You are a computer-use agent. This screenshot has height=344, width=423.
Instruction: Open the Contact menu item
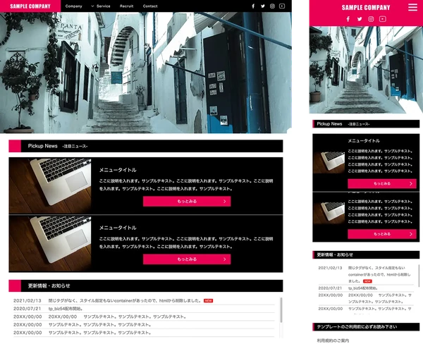pos(150,6)
